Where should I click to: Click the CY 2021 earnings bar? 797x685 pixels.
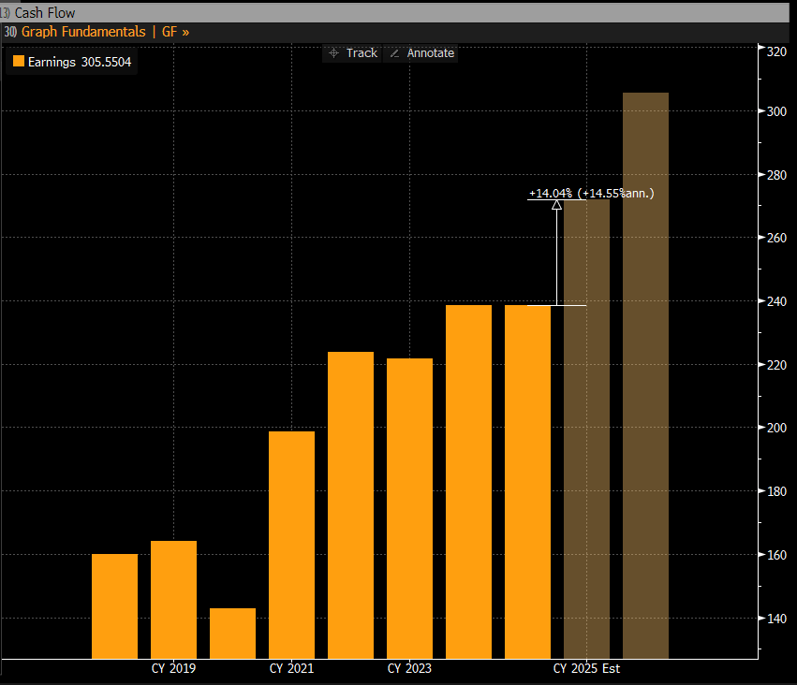[x=291, y=545]
